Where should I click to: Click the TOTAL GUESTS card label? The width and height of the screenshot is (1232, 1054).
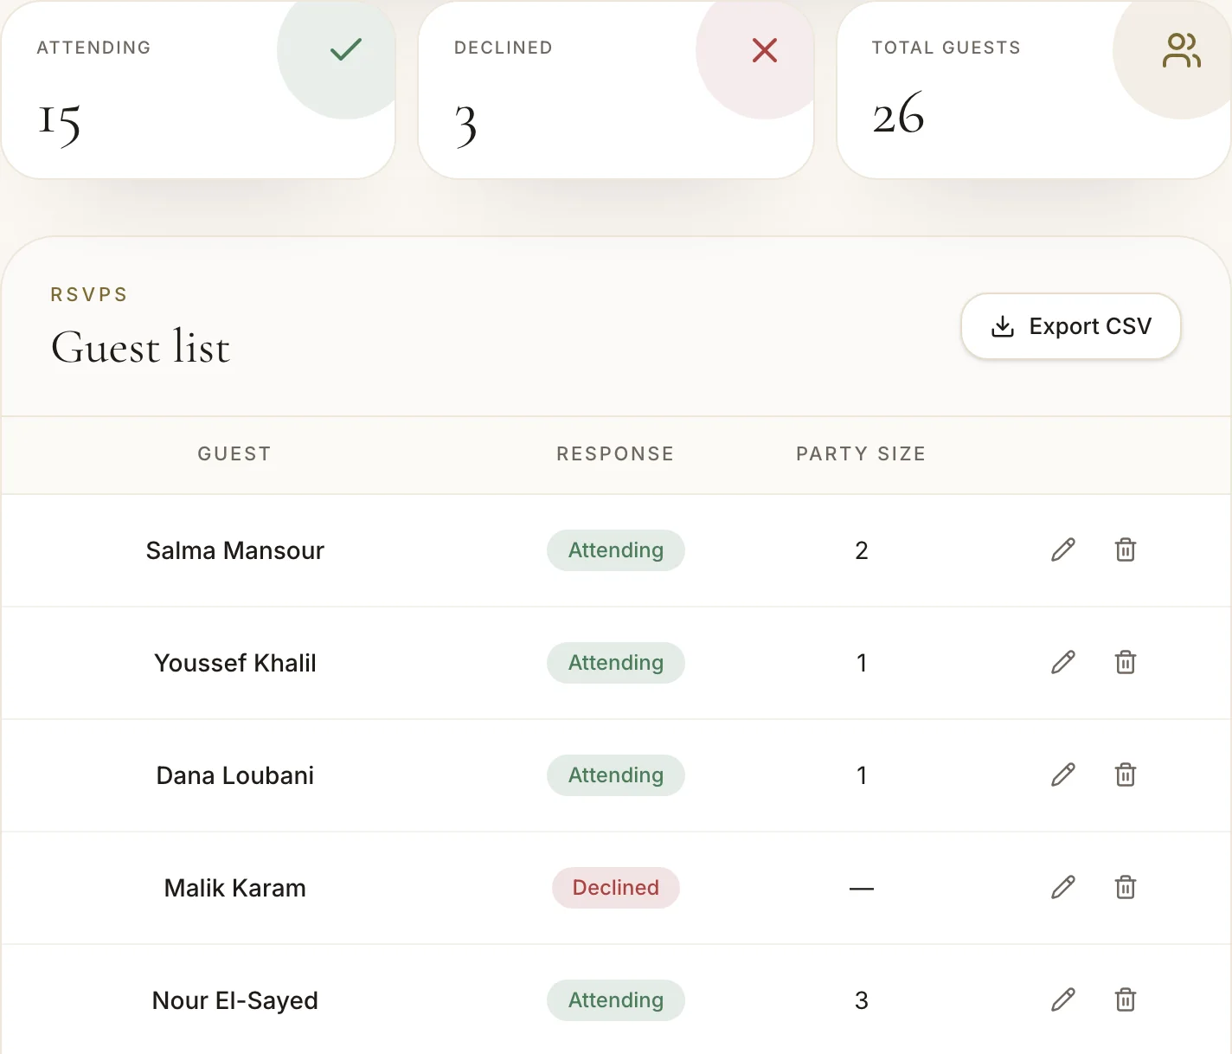coord(946,48)
